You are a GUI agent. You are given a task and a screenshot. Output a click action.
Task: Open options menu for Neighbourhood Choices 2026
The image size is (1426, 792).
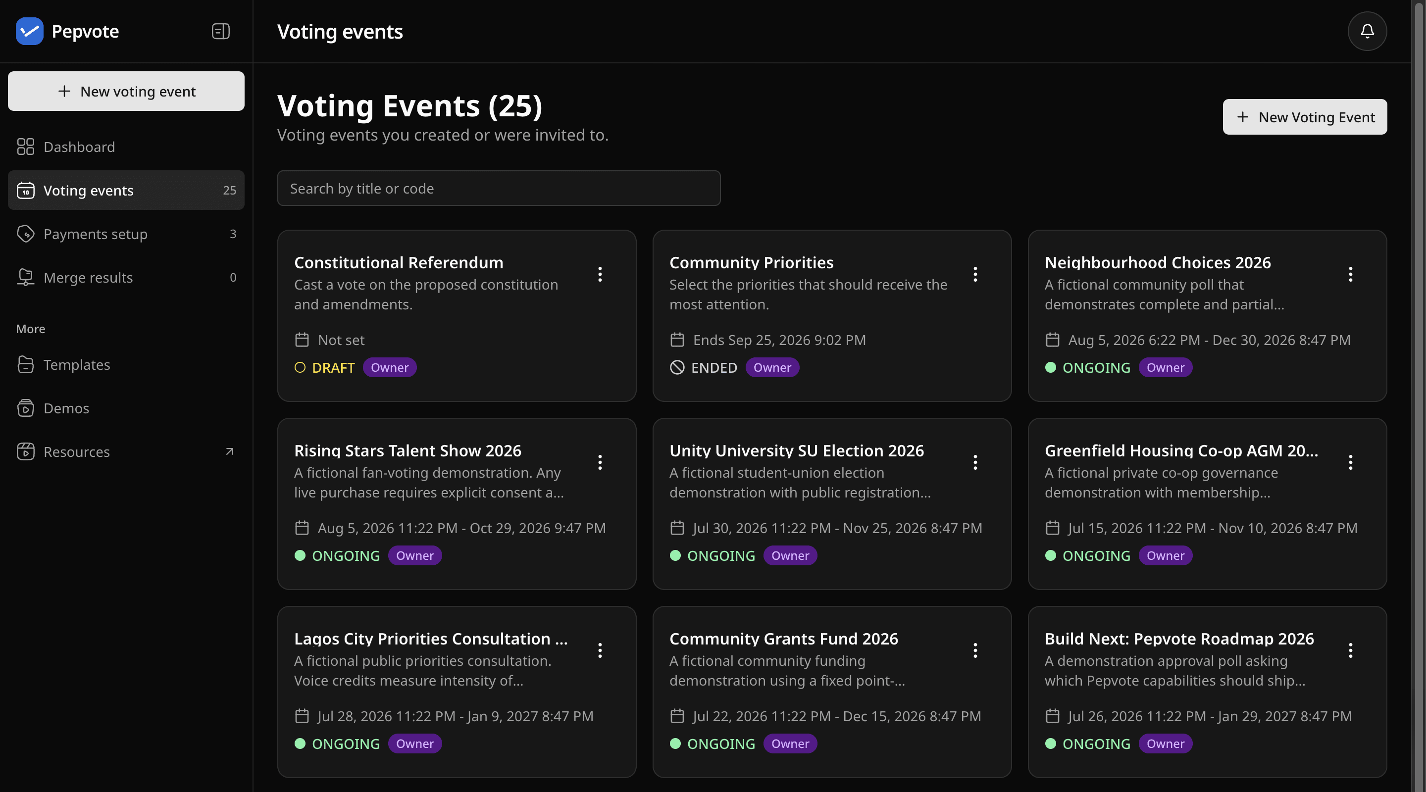pos(1350,274)
